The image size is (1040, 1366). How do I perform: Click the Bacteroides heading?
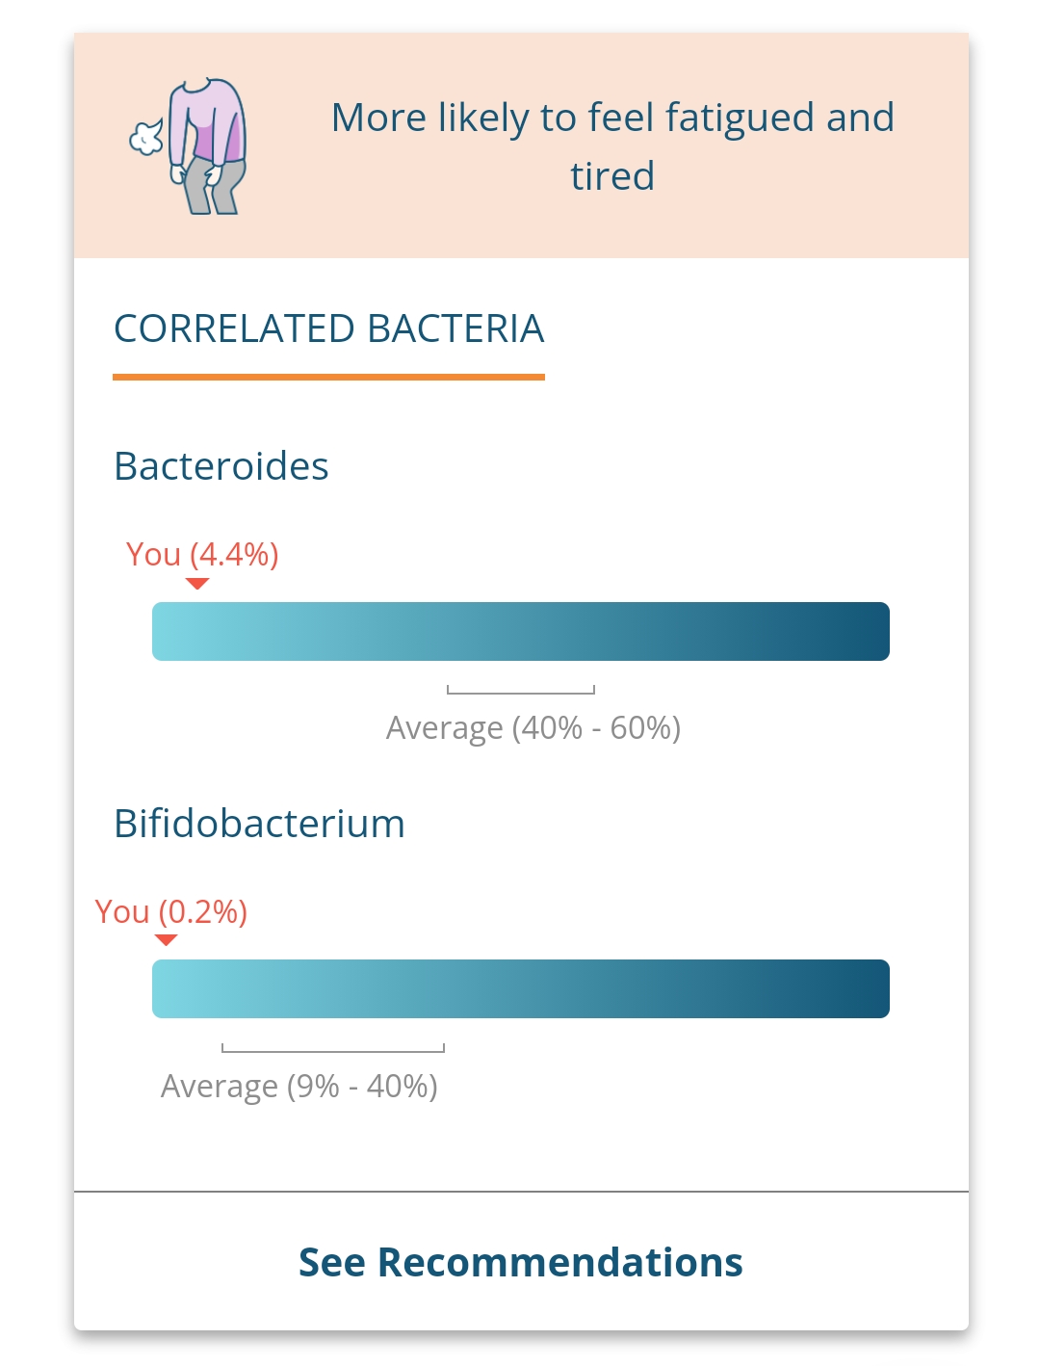[221, 466]
